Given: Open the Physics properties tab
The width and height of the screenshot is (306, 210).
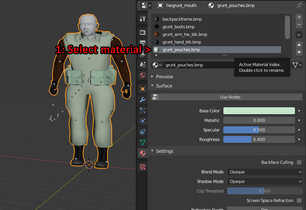Looking at the screenshot, I should [x=143, y=121].
